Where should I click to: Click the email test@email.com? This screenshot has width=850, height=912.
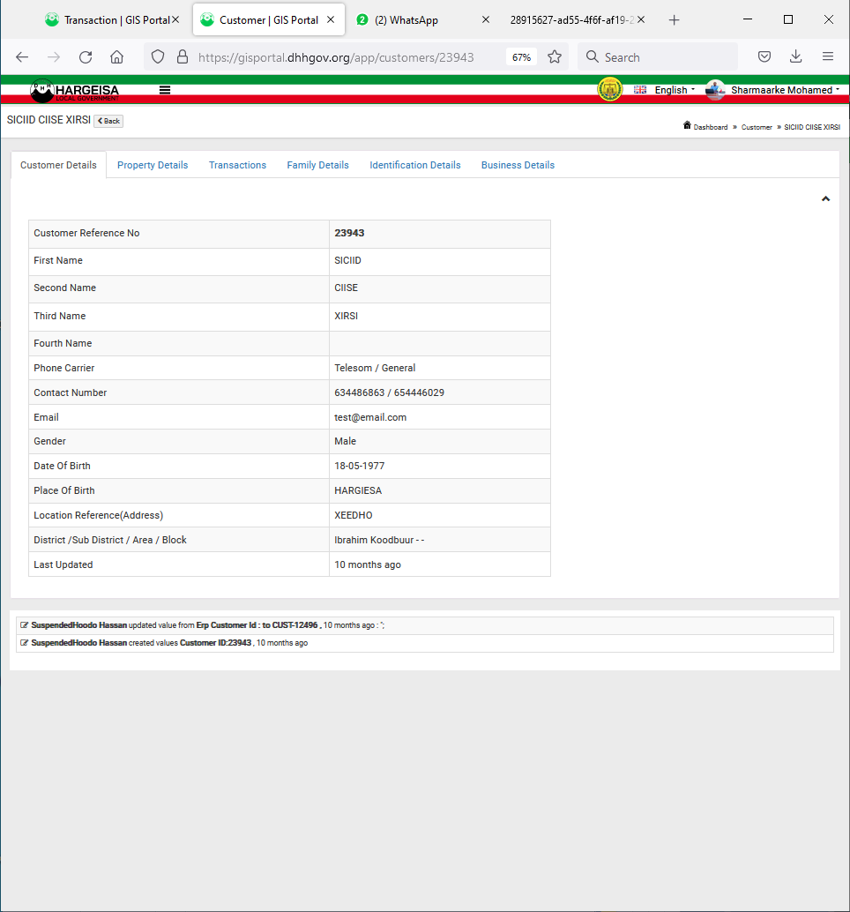370,417
